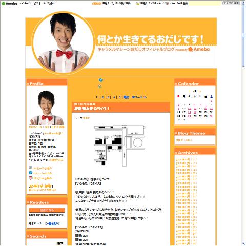Click the venue map image in post
This screenshot has width=246, height=246.
120,146
